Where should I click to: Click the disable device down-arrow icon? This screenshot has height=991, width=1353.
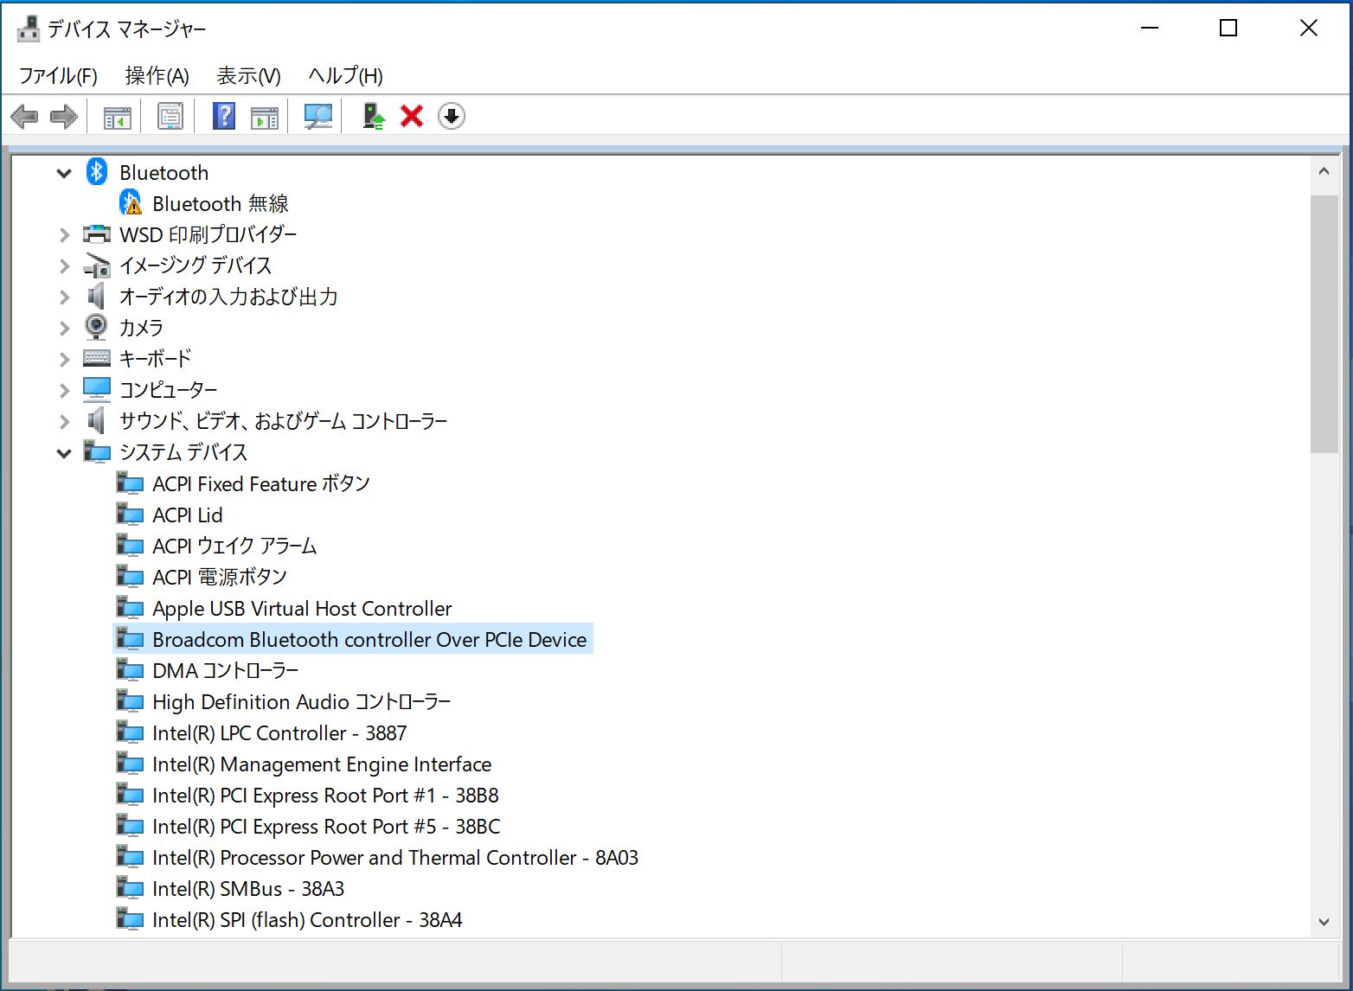[452, 116]
